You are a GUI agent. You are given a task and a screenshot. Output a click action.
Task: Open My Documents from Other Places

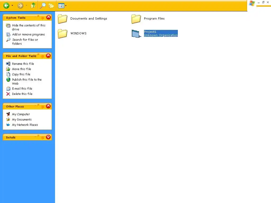click(x=22, y=119)
